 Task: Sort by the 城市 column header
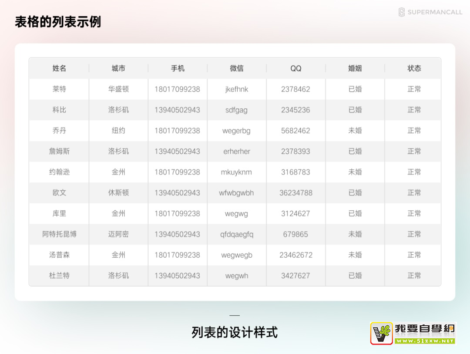(118, 68)
